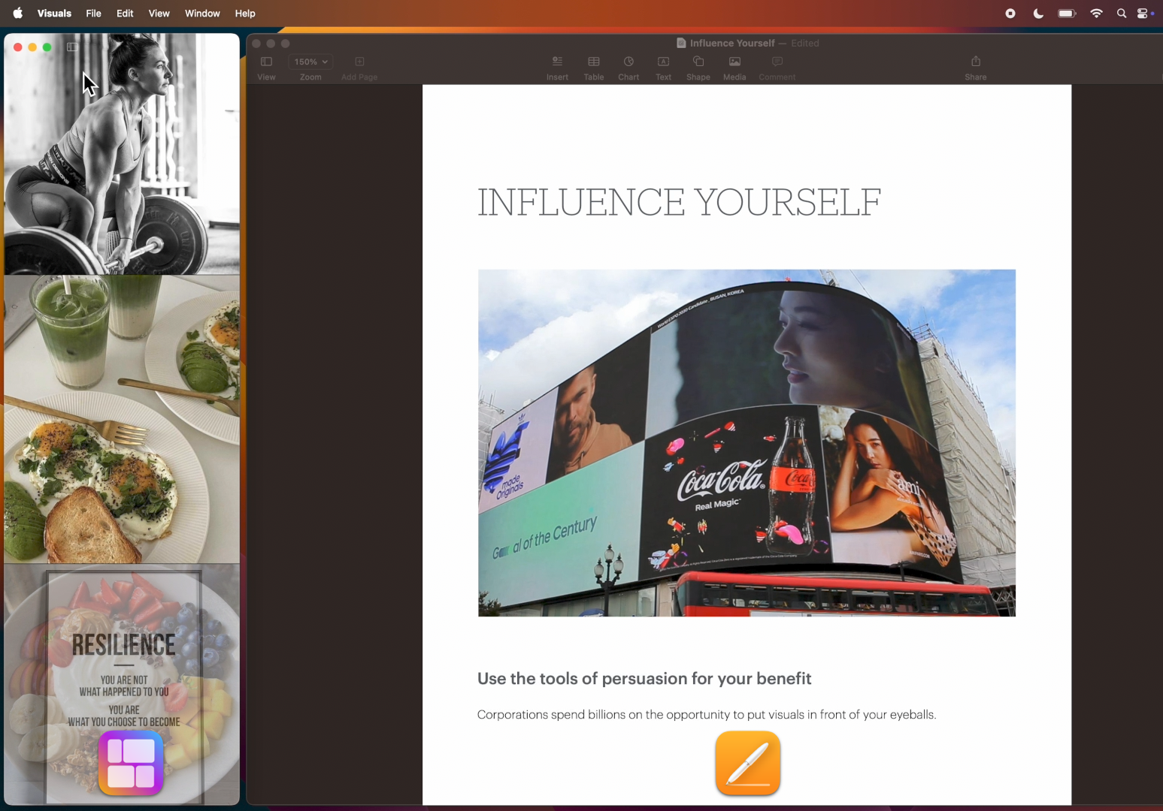Click the Spotlight search icon in menu bar

point(1121,14)
